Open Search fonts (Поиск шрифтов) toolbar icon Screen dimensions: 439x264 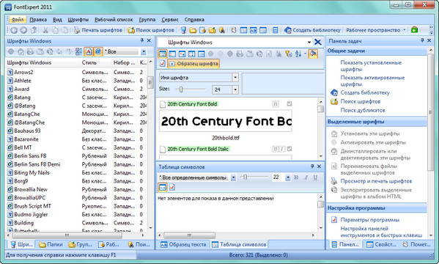pyautogui.click(x=131, y=30)
